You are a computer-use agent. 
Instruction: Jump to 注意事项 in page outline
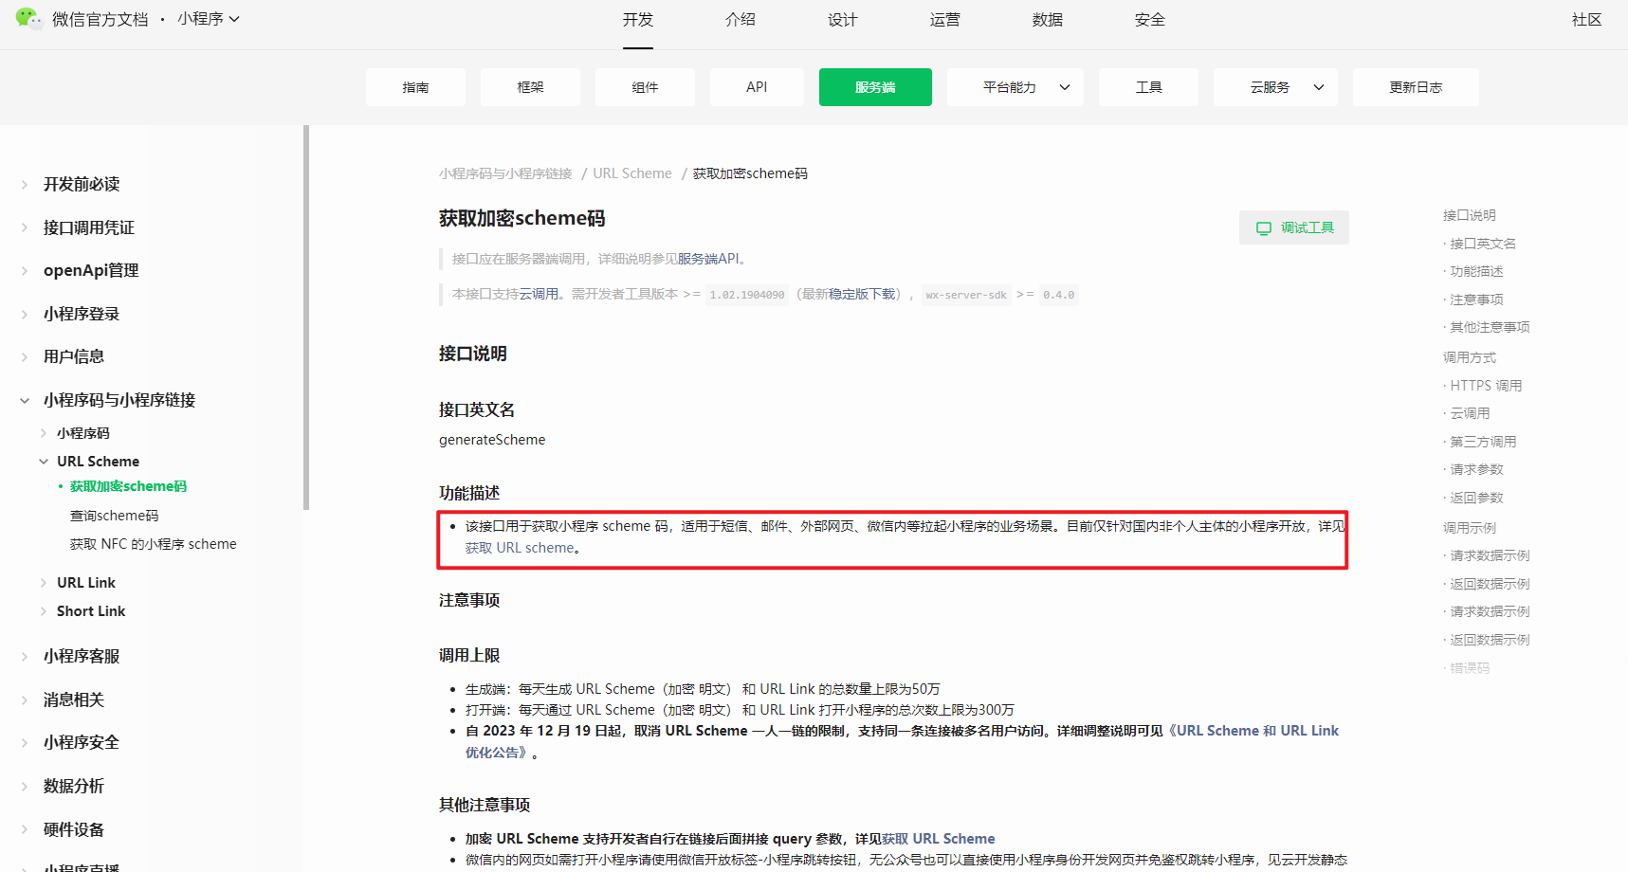pos(1476,300)
